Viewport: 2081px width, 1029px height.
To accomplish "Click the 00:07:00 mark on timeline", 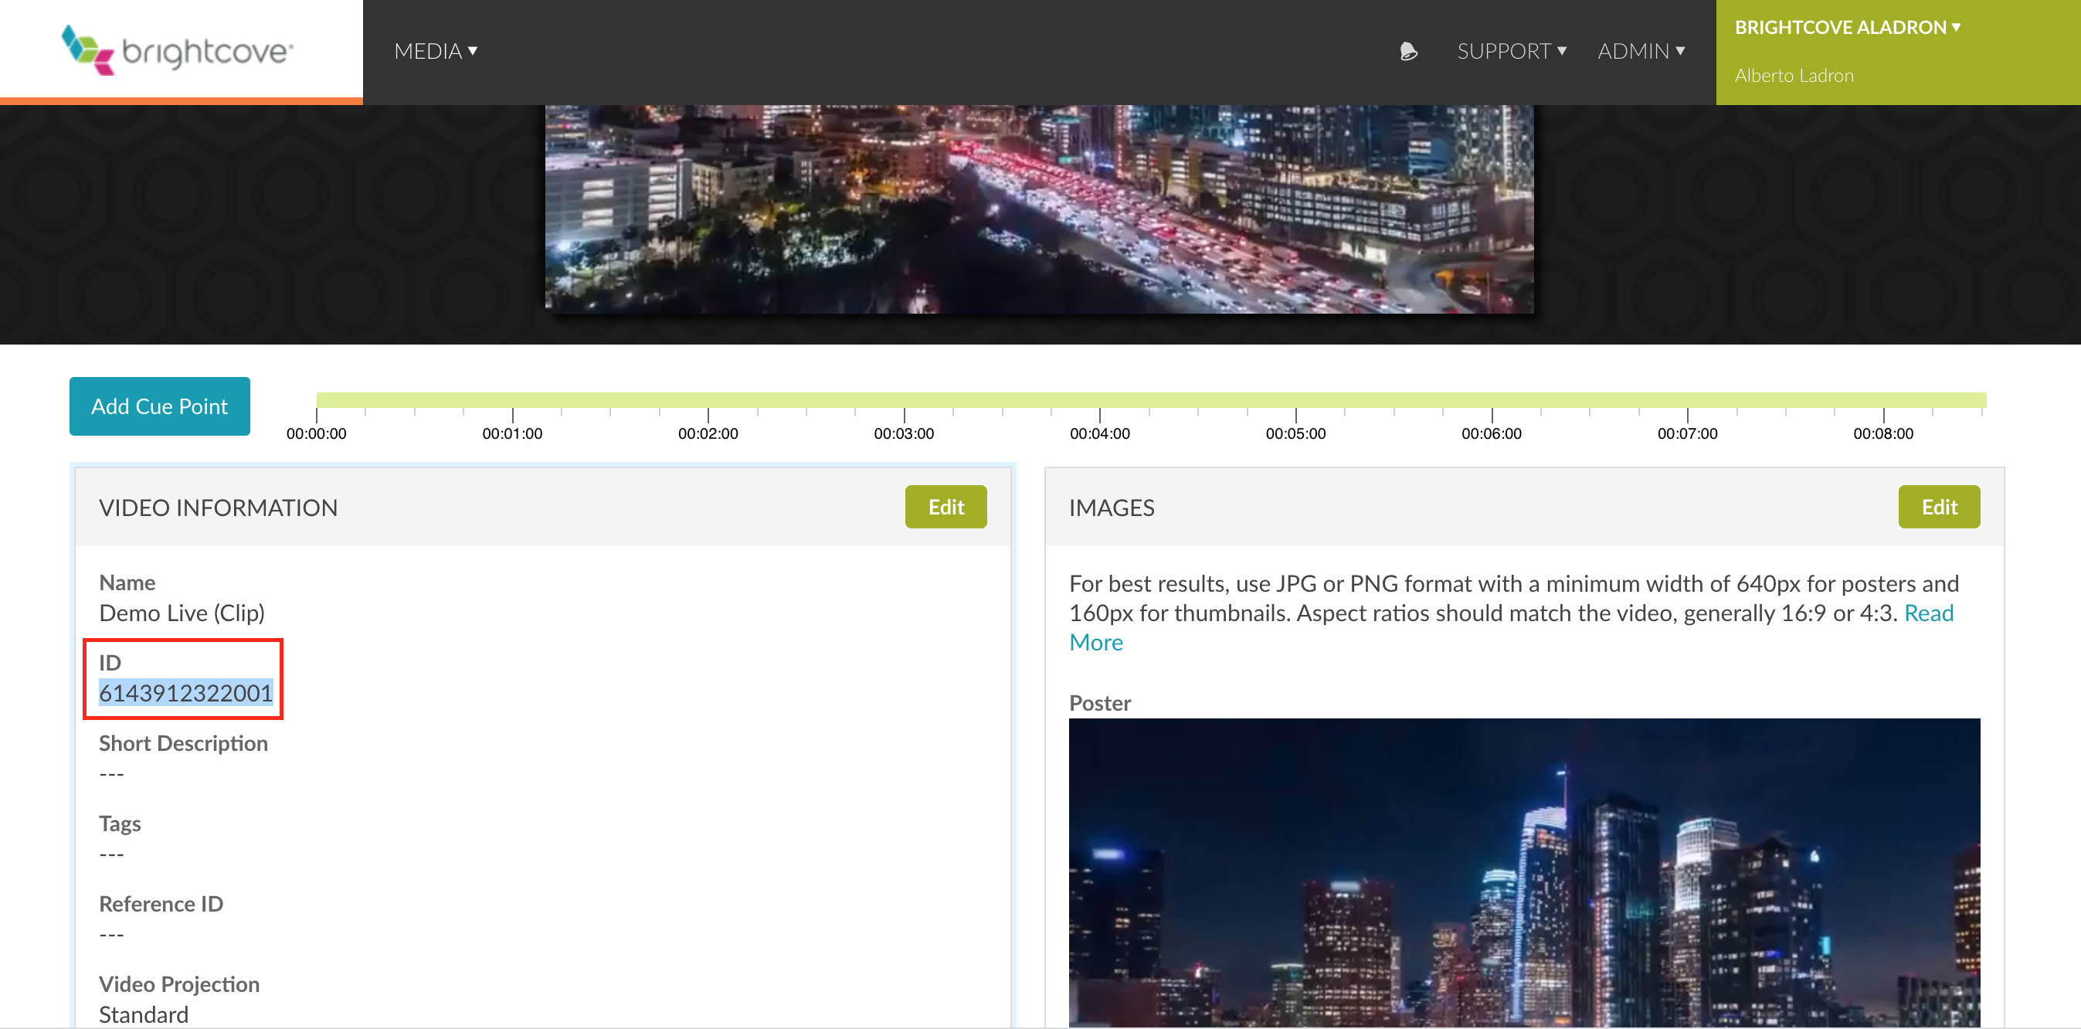I will (1687, 433).
